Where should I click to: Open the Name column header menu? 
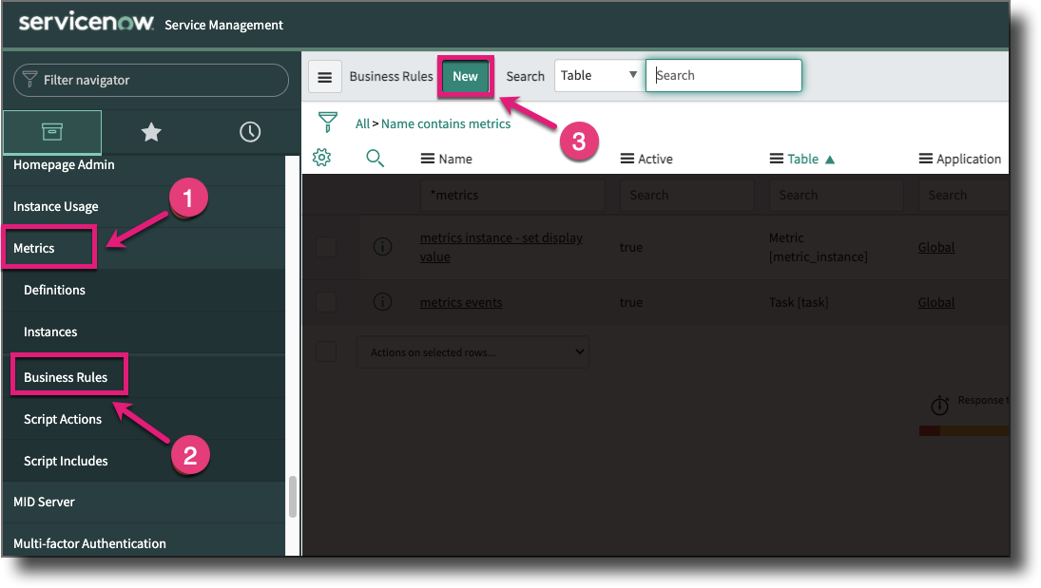tap(428, 160)
